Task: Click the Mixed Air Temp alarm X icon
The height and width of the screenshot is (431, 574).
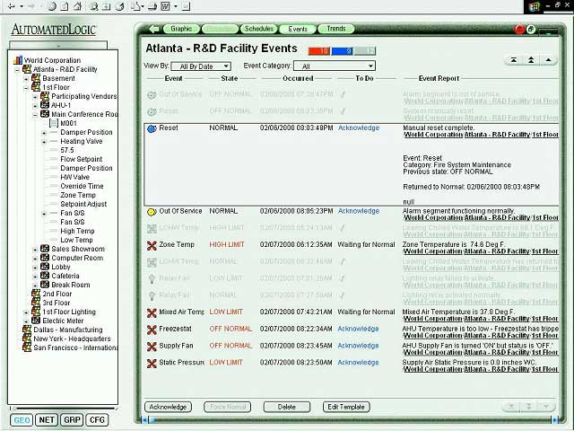Action: [x=152, y=312]
